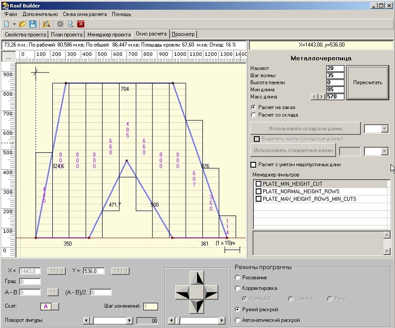
Task: Select the Ручной раскрой mode
Action: coord(237,309)
